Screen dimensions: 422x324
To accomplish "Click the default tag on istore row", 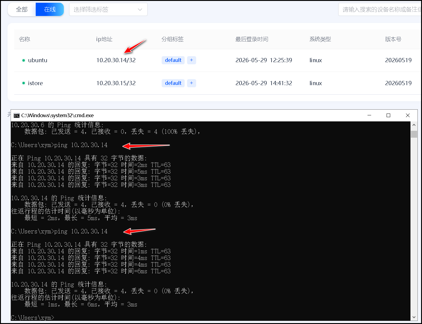I will pyautogui.click(x=173, y=83).
